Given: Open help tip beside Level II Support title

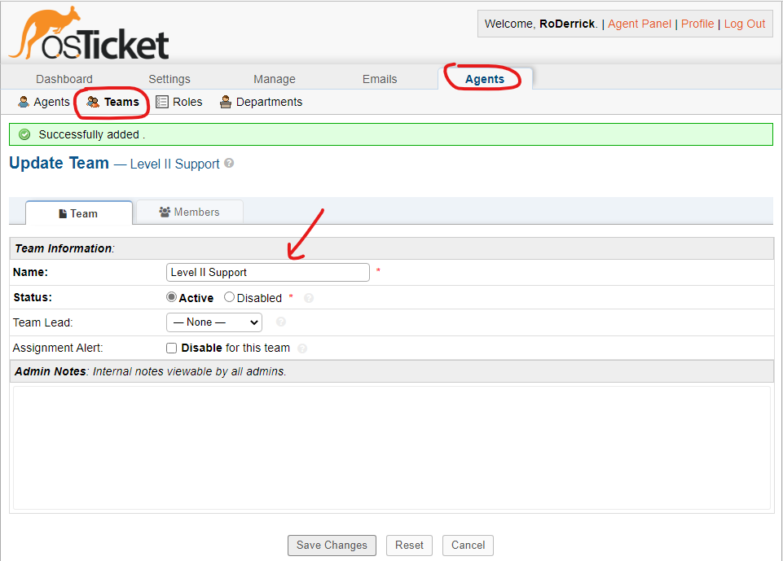Looking at the screenshot, I should [x=229, y=163].
